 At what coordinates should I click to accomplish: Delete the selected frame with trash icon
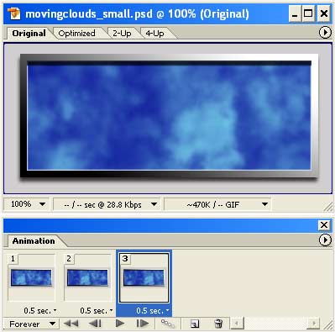[x=218, y=324]
